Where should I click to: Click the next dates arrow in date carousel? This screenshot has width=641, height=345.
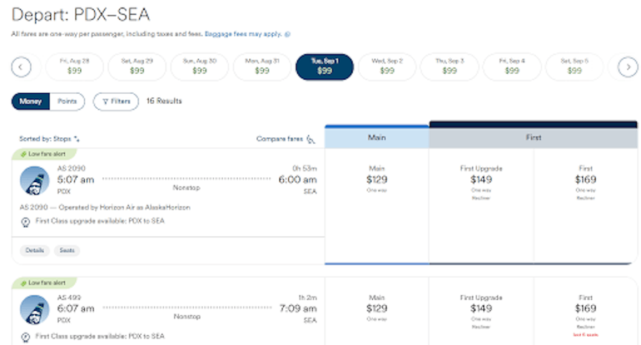click(x=628, y=67)
